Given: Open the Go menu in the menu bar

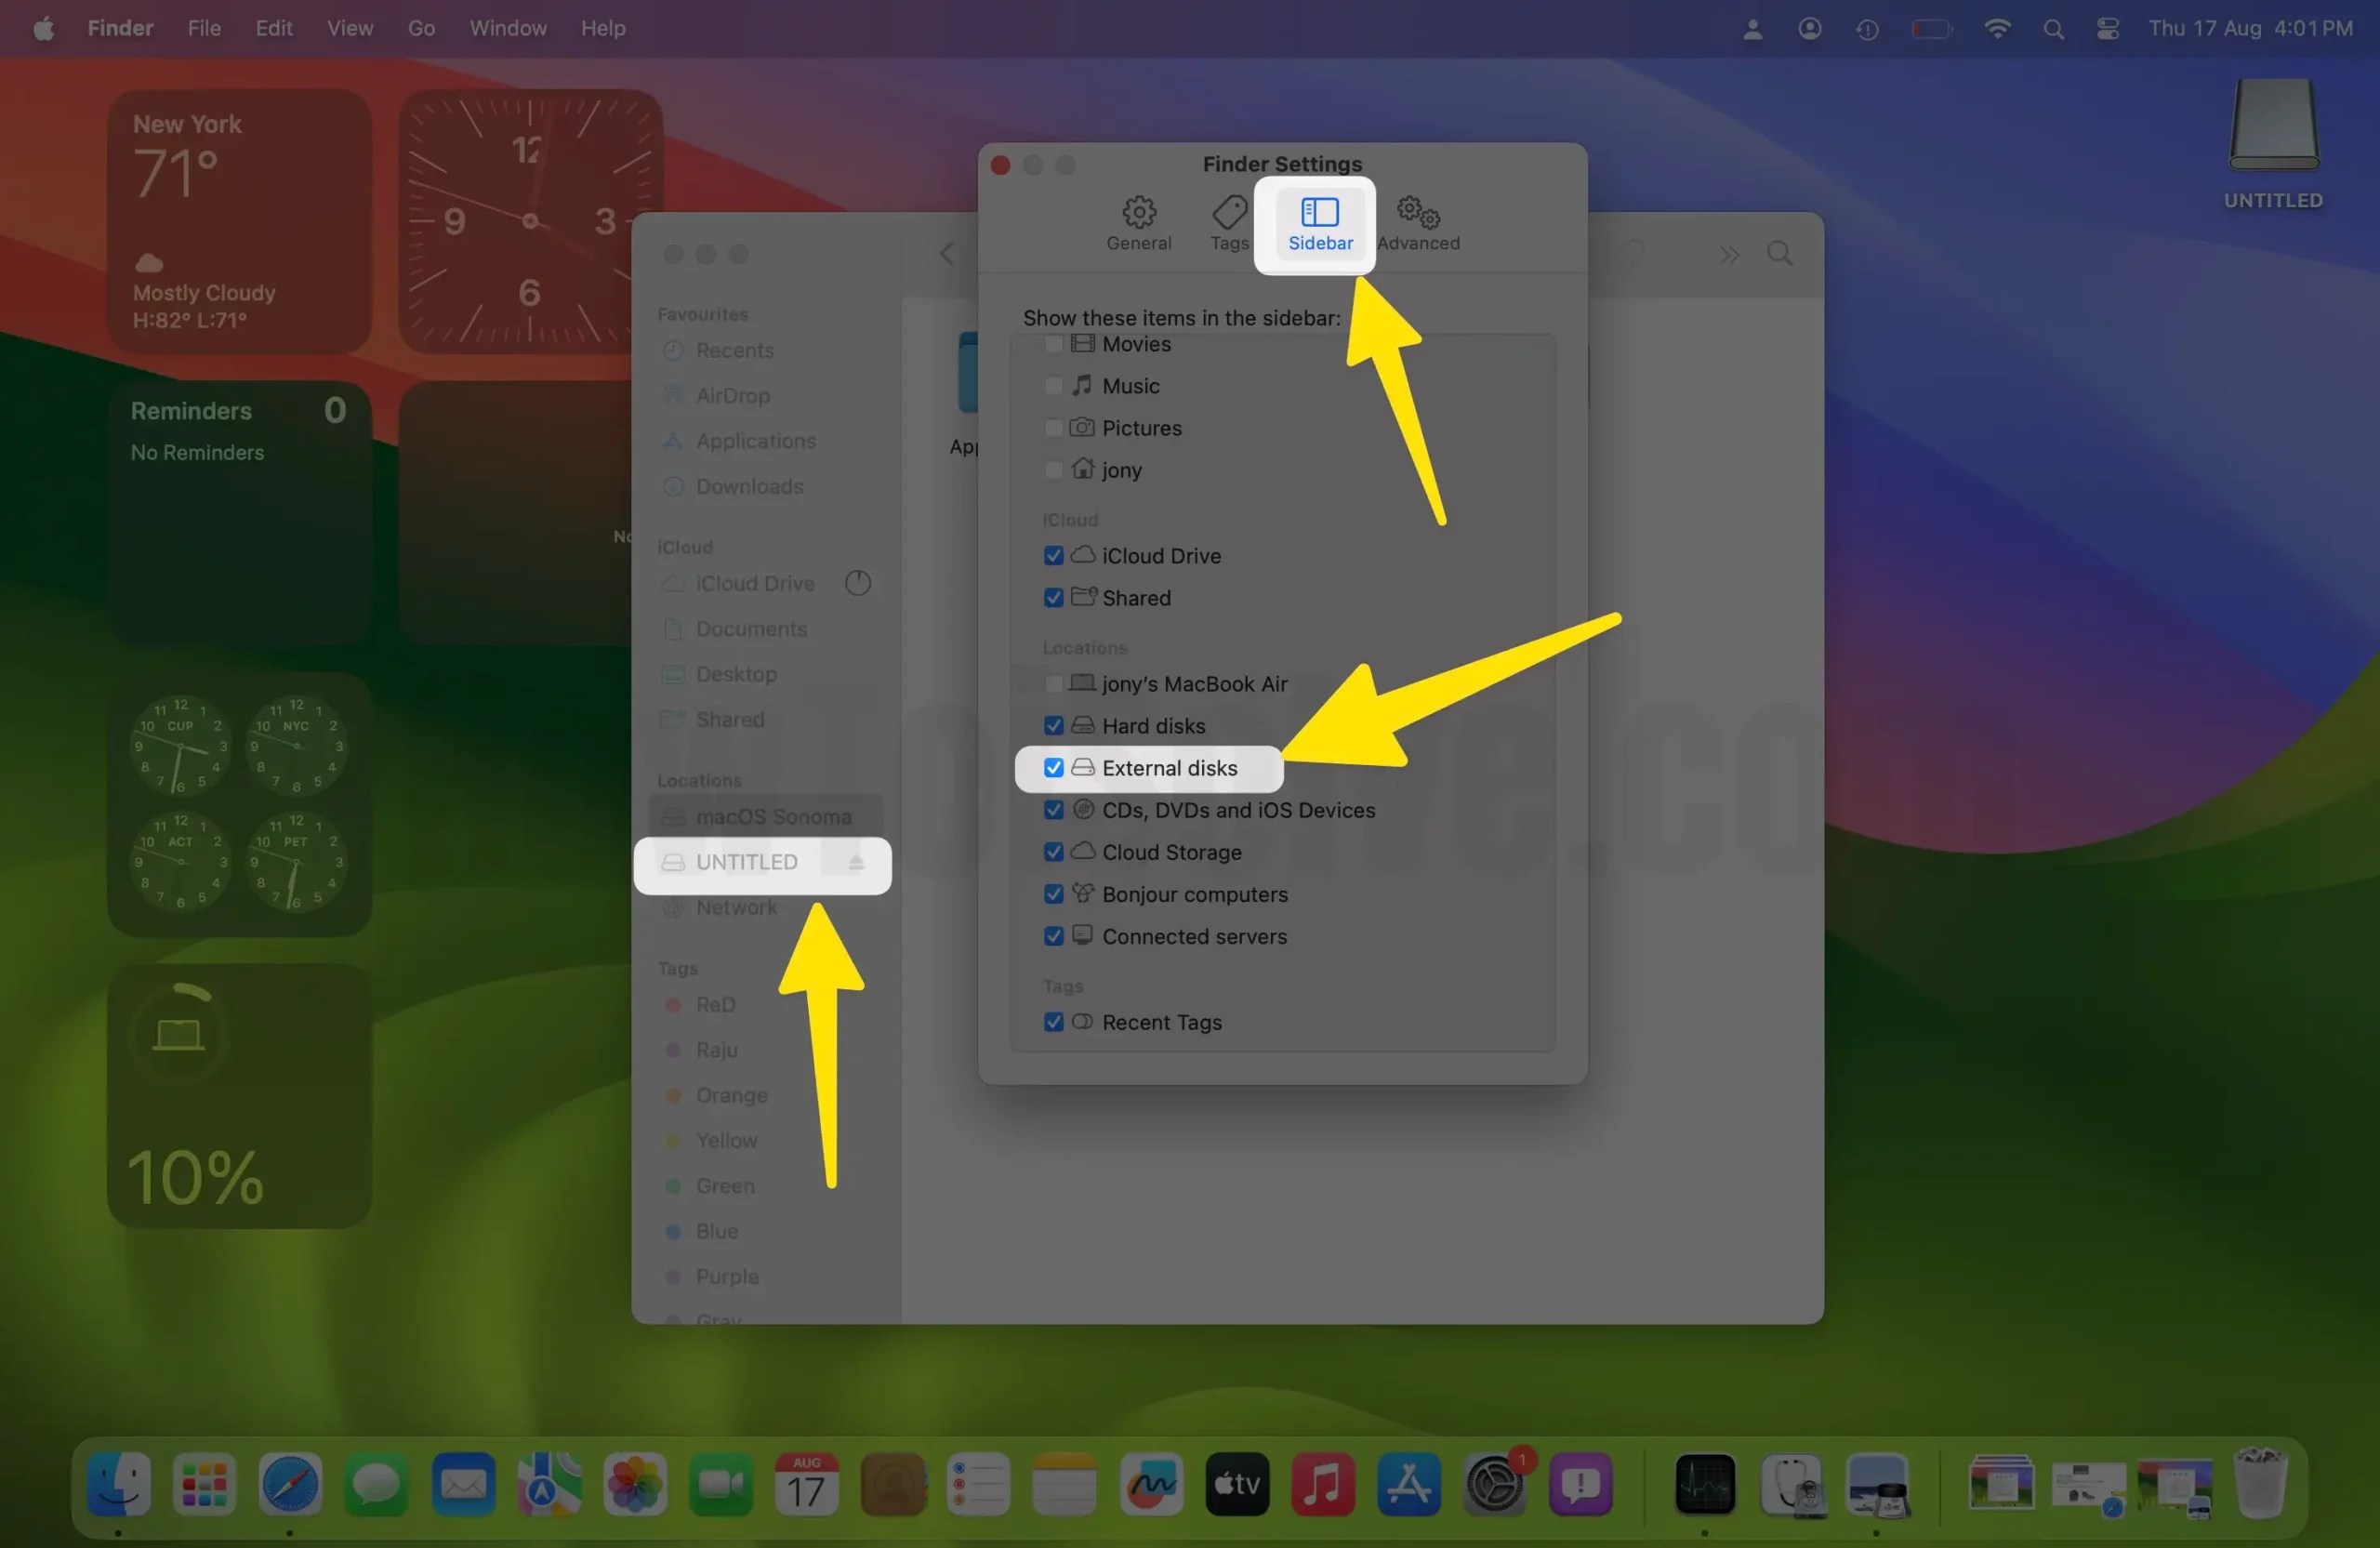Looking at the screenshot, I should 420,28.
